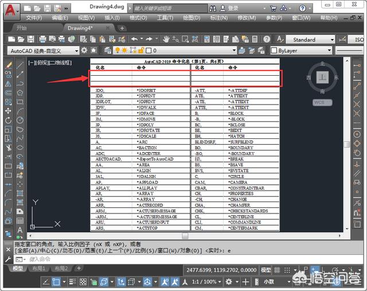Click the search binoculars icon
The width and height of the screenshot is (367, 291).
click(x=213, y=9)
